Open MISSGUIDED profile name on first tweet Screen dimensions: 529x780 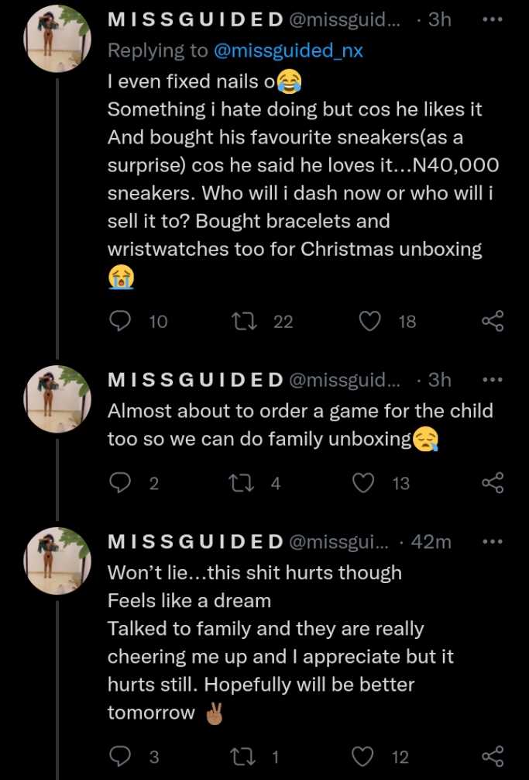(x=195, y=19)
